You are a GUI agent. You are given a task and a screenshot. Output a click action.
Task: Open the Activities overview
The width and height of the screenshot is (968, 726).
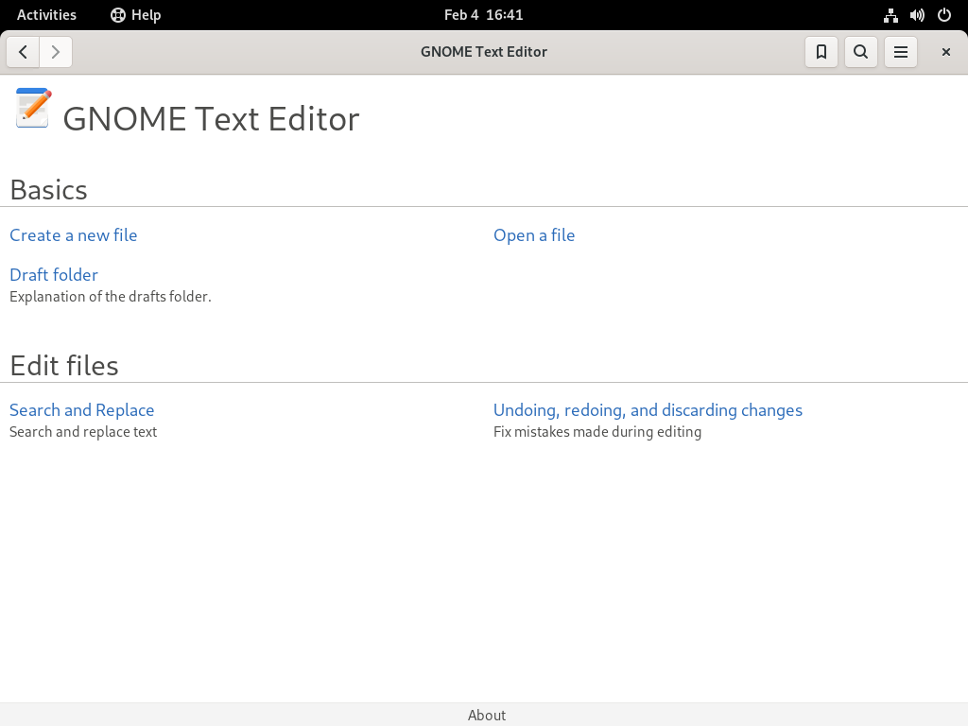pyautogui.click(x=46, y=15)
